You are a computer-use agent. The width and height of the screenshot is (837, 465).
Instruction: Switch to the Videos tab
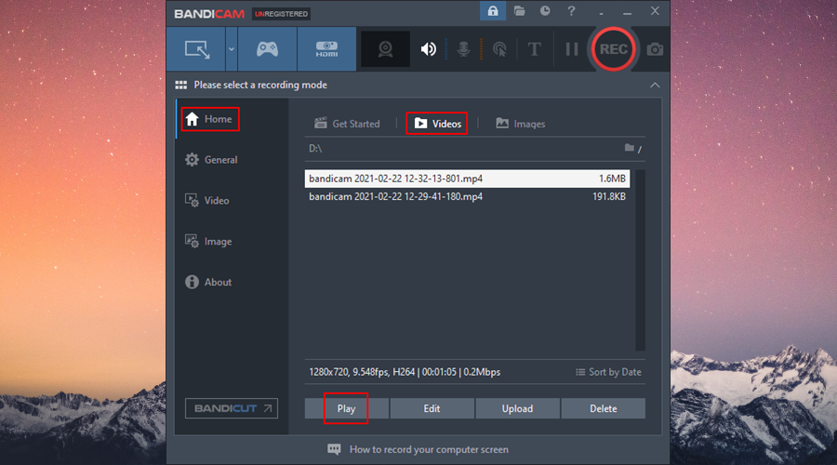pos(437,124)
